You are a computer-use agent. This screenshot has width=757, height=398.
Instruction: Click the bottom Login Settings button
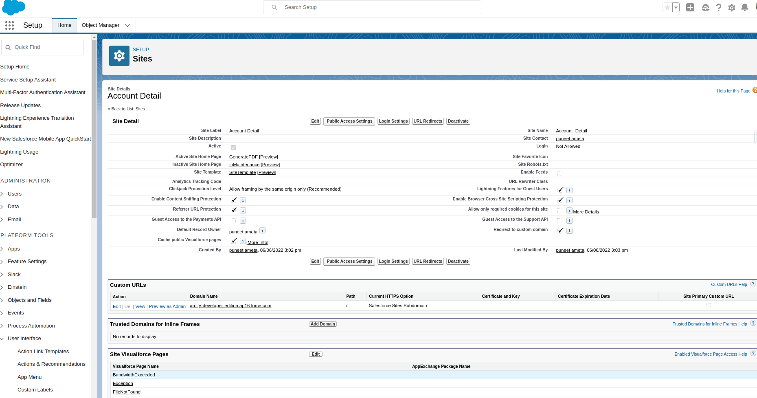point(393,261)
